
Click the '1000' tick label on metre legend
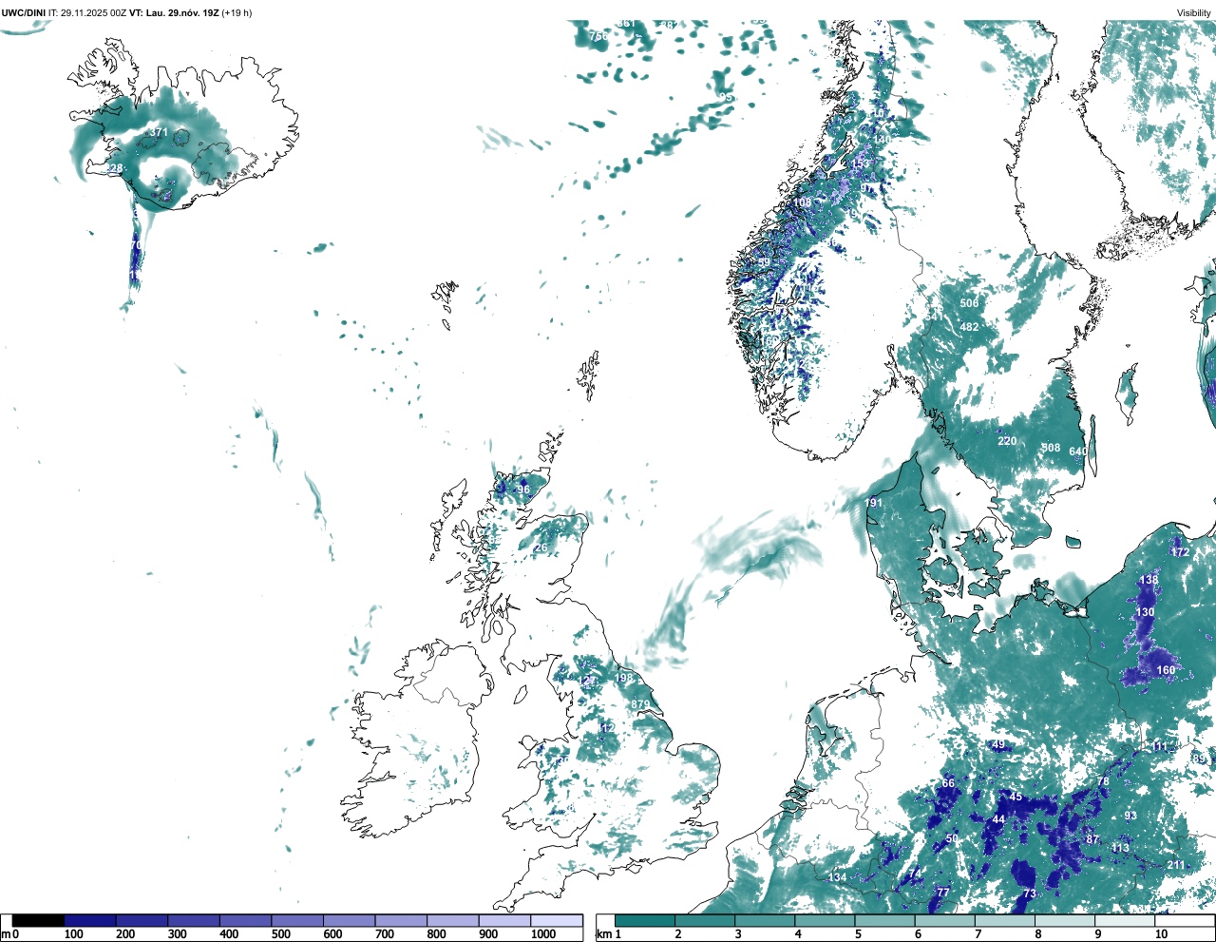click(543, 934)
